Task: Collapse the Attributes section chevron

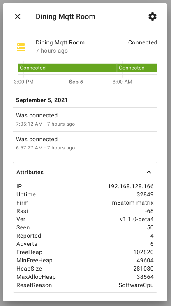Action: 149,172
